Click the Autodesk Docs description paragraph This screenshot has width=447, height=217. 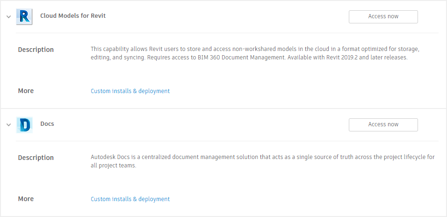click(262, 161)
